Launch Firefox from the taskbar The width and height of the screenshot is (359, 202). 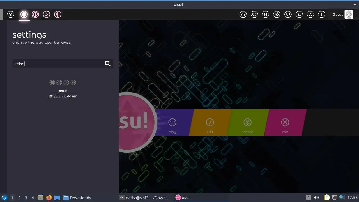(x=49, y=198)
